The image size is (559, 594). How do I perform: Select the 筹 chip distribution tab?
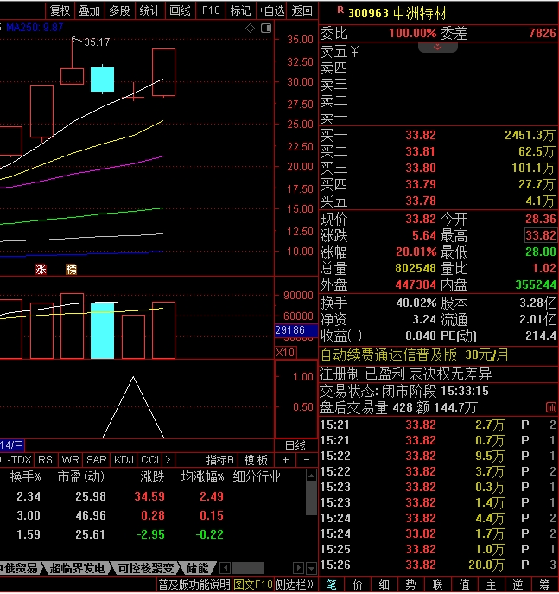tap(544, 585)
